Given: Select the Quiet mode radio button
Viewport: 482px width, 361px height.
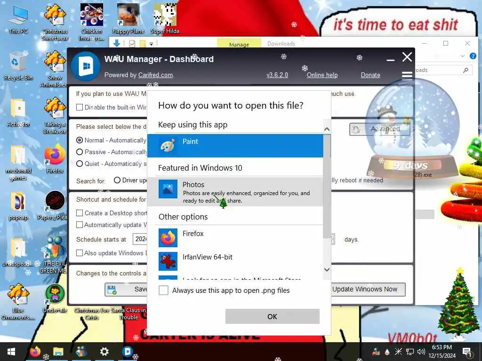Looking at the screenshot, I should (80, 164).
